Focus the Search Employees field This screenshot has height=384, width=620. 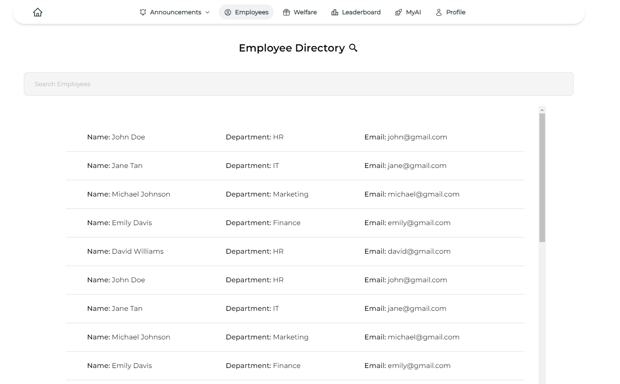point(299,84)
